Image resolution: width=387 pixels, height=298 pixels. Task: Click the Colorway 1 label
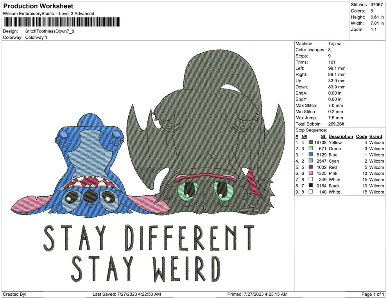36,37
